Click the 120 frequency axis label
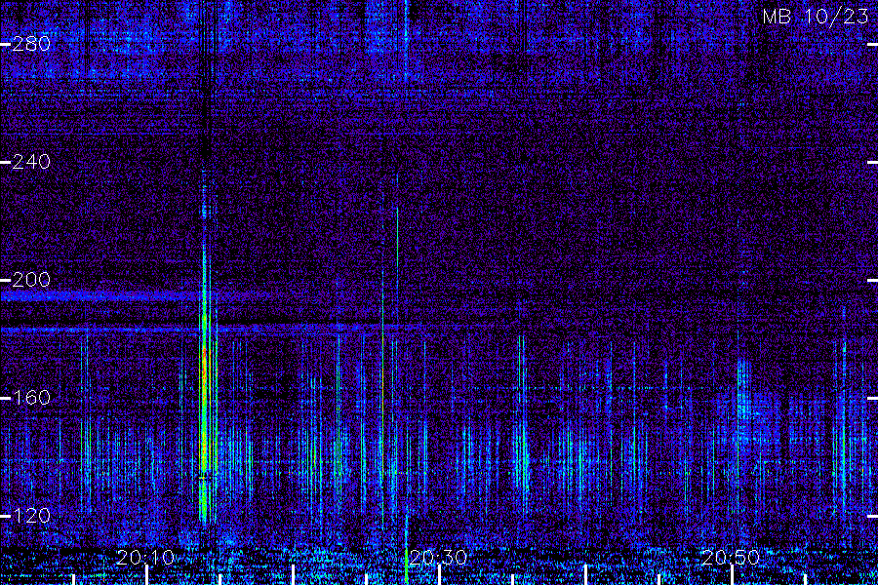This screenshot has height=585, width=878. (31, 516)
